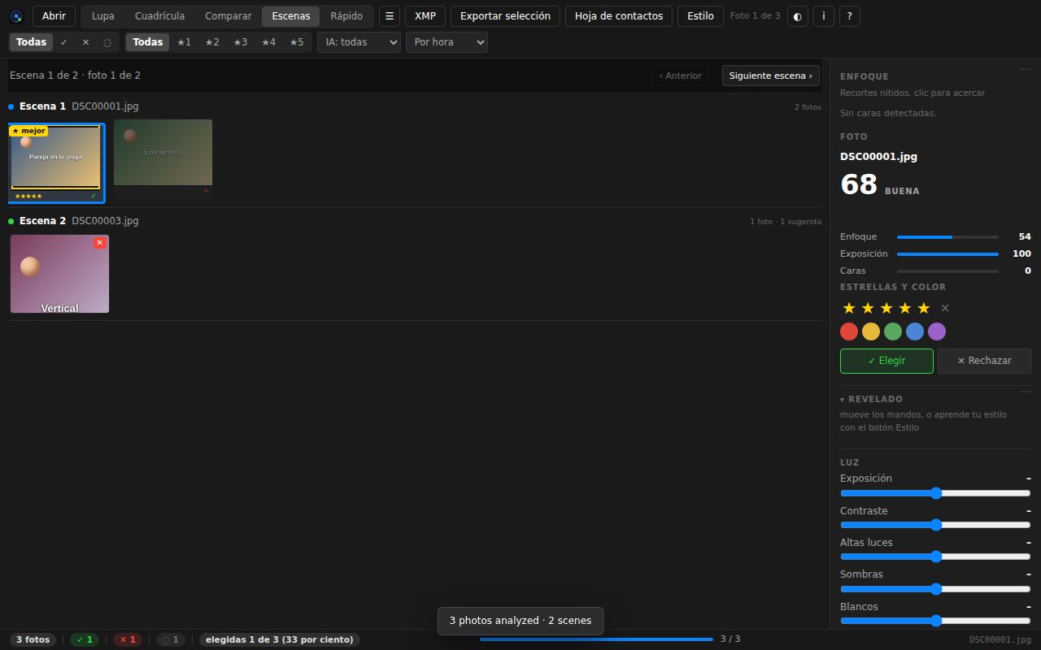The image size is (1041, 650).
Task: Click Exportar selección
Action: (505, 16)
